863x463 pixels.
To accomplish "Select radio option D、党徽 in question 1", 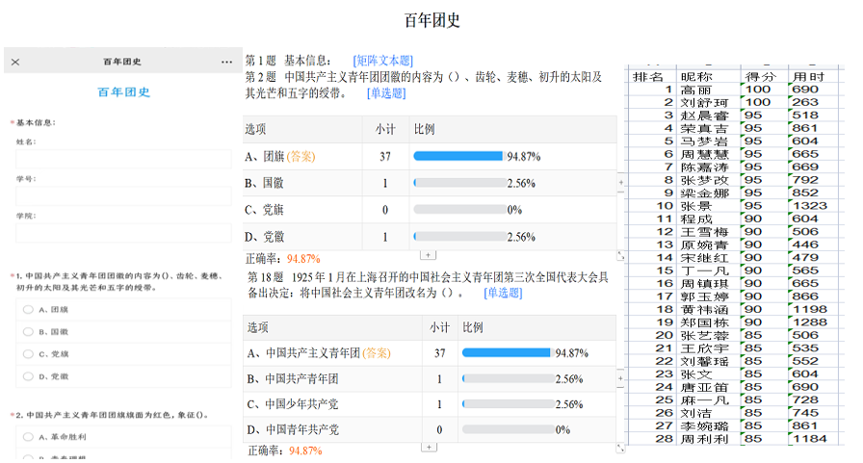I will (28, 376).
